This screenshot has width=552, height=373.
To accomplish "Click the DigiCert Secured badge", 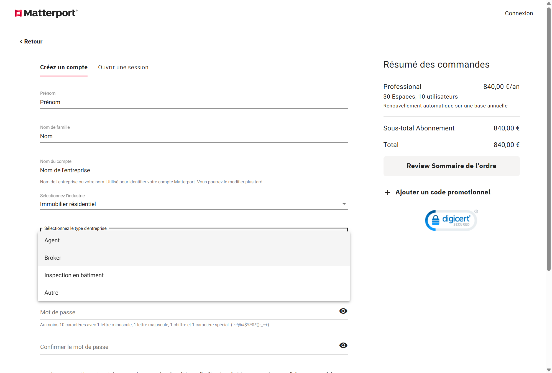I will point(451,220).
